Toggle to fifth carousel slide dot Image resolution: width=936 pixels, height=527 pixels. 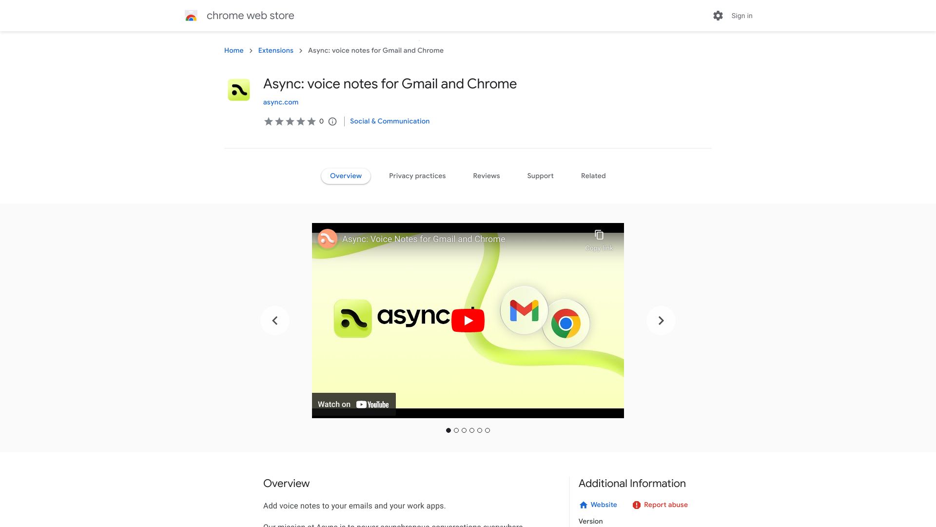[480, 430]
